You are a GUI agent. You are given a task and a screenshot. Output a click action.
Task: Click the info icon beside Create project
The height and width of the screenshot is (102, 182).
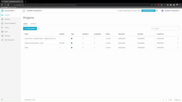[39, 28]
